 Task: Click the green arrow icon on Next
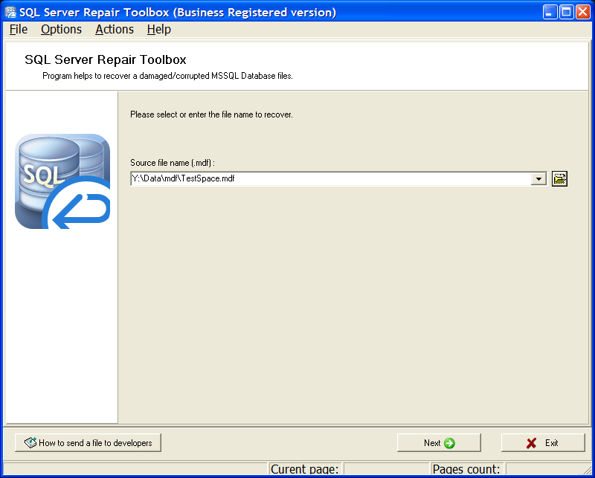[x=449, y=443]
